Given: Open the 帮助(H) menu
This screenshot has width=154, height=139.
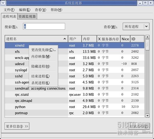Looking at the screenshot, I should coord(56,10).
